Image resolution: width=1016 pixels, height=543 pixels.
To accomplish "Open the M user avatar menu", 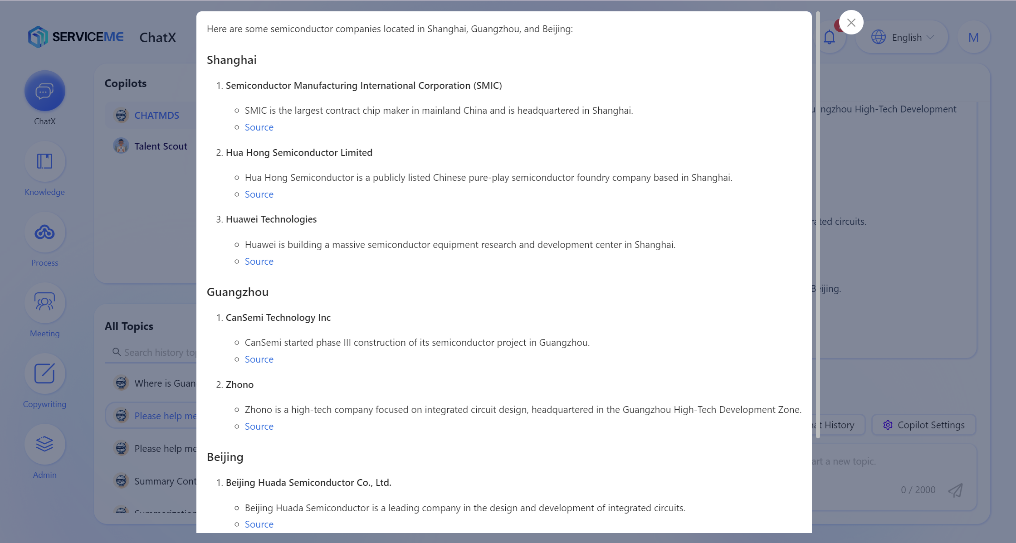I will [973, 37].
